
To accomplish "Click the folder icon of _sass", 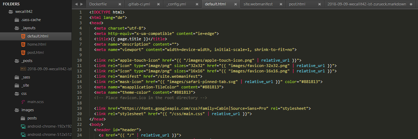I will click(17, 77).
